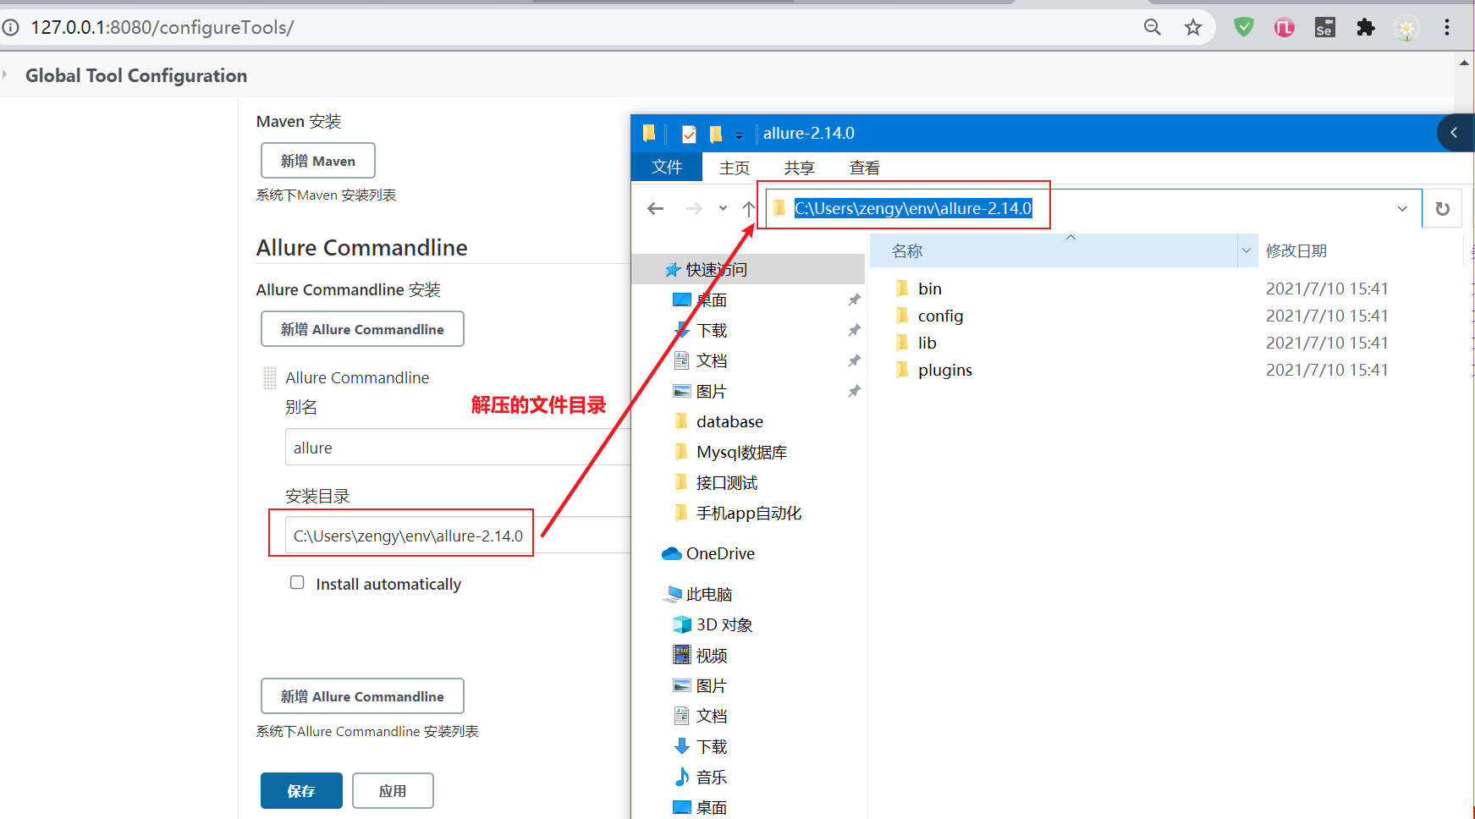1475x819 pixels.
Task: Switch to the 共享 ribbon tab
Action: coord(799,168)
